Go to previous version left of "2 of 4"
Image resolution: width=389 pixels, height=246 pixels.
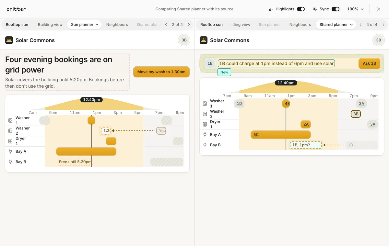pyautogui.click(x=166, y=25)
